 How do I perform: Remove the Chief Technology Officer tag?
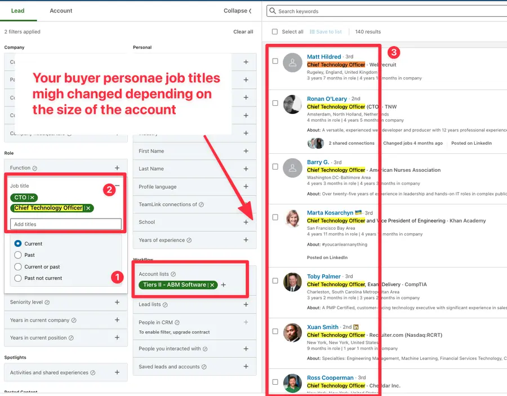point(88,208)
